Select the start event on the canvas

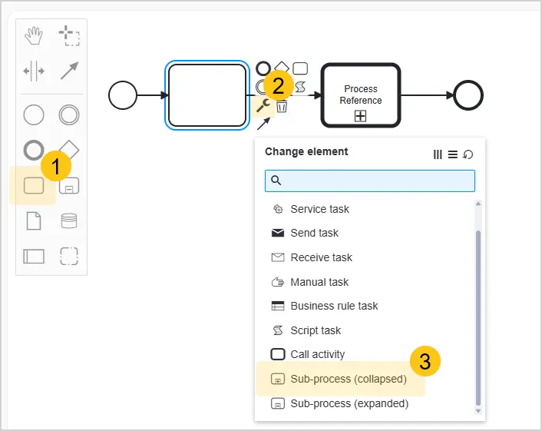tap(123, 95)
